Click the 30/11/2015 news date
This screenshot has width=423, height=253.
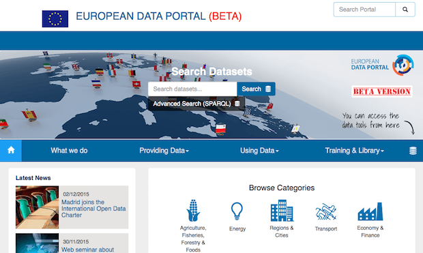click(x=76, y=241)
